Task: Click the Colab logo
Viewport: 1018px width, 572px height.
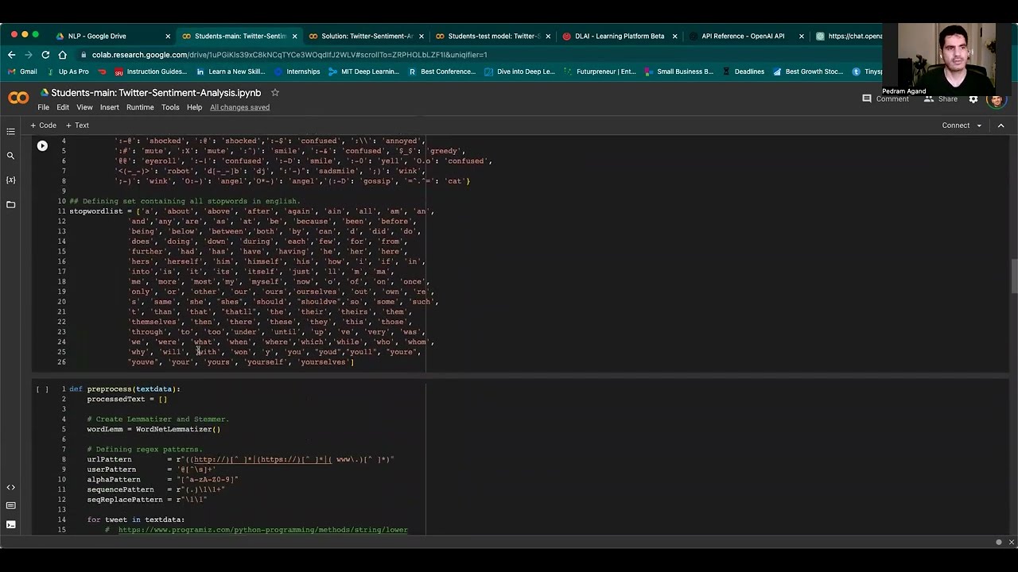Action: (x=18, y=99)
